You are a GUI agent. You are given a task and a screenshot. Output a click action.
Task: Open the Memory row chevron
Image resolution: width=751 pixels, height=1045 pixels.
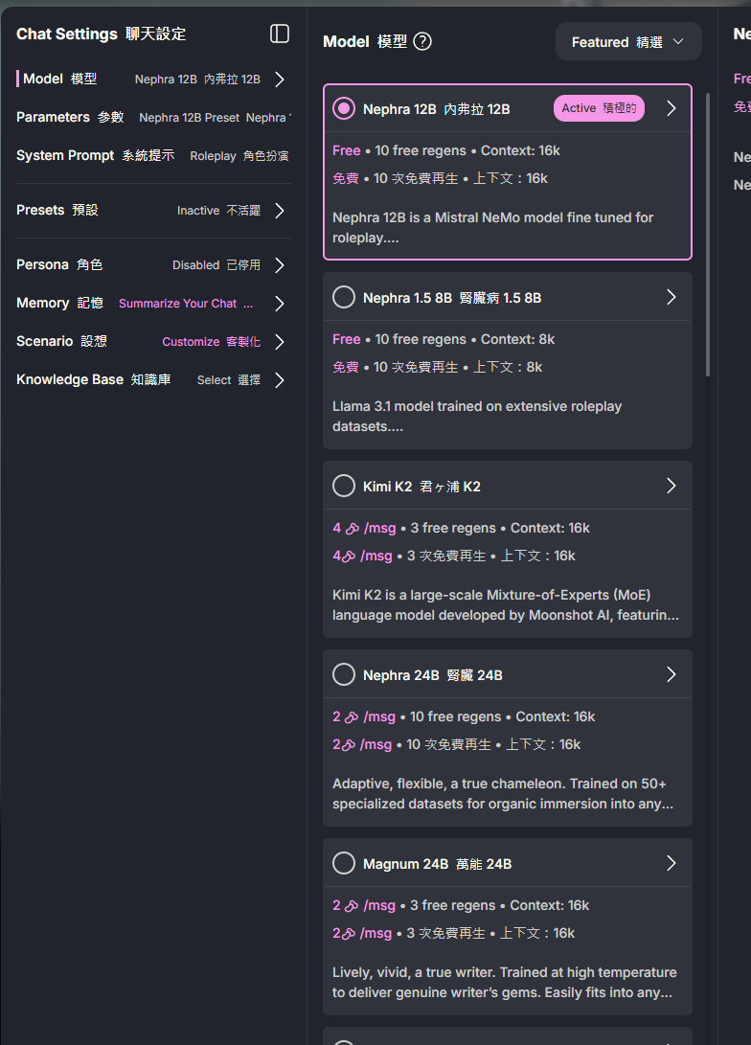click(280, 304)
